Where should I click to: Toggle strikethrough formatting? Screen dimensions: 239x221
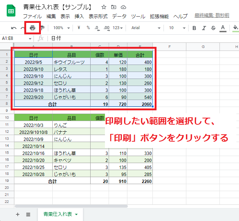point(213,28)
